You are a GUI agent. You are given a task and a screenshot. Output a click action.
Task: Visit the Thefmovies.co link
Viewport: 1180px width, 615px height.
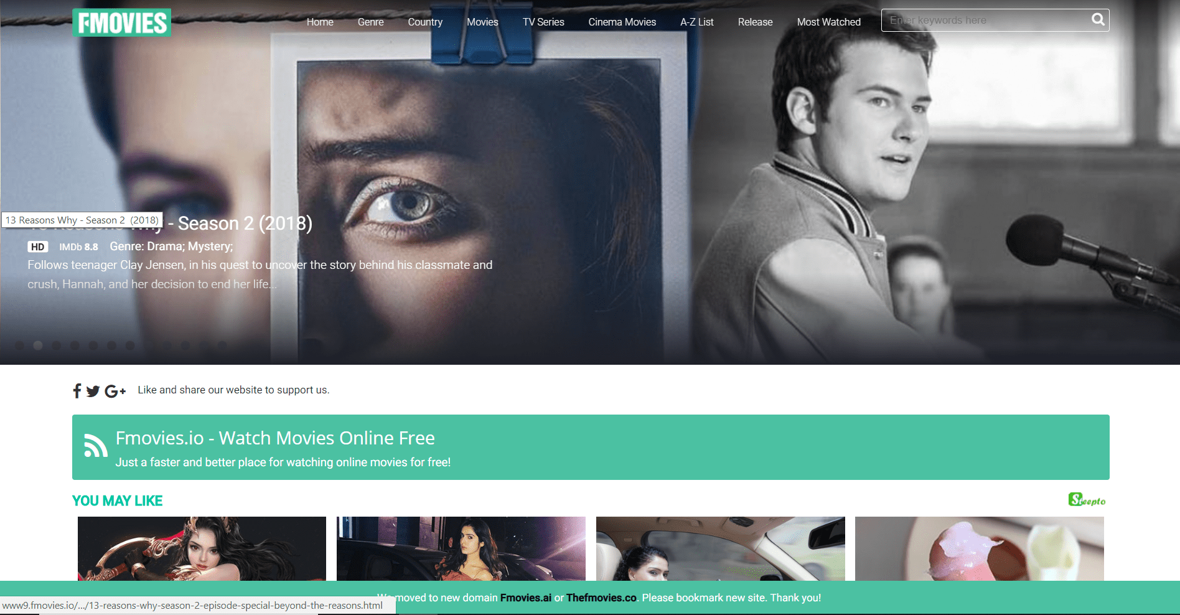pyautogui.click(x=601, y=598)
